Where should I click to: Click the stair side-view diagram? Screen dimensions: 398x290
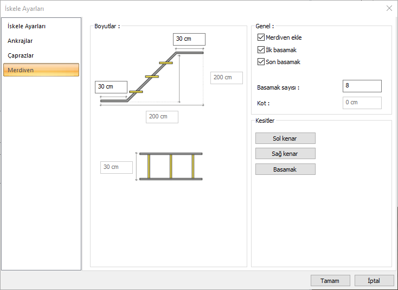pos(152,77)
